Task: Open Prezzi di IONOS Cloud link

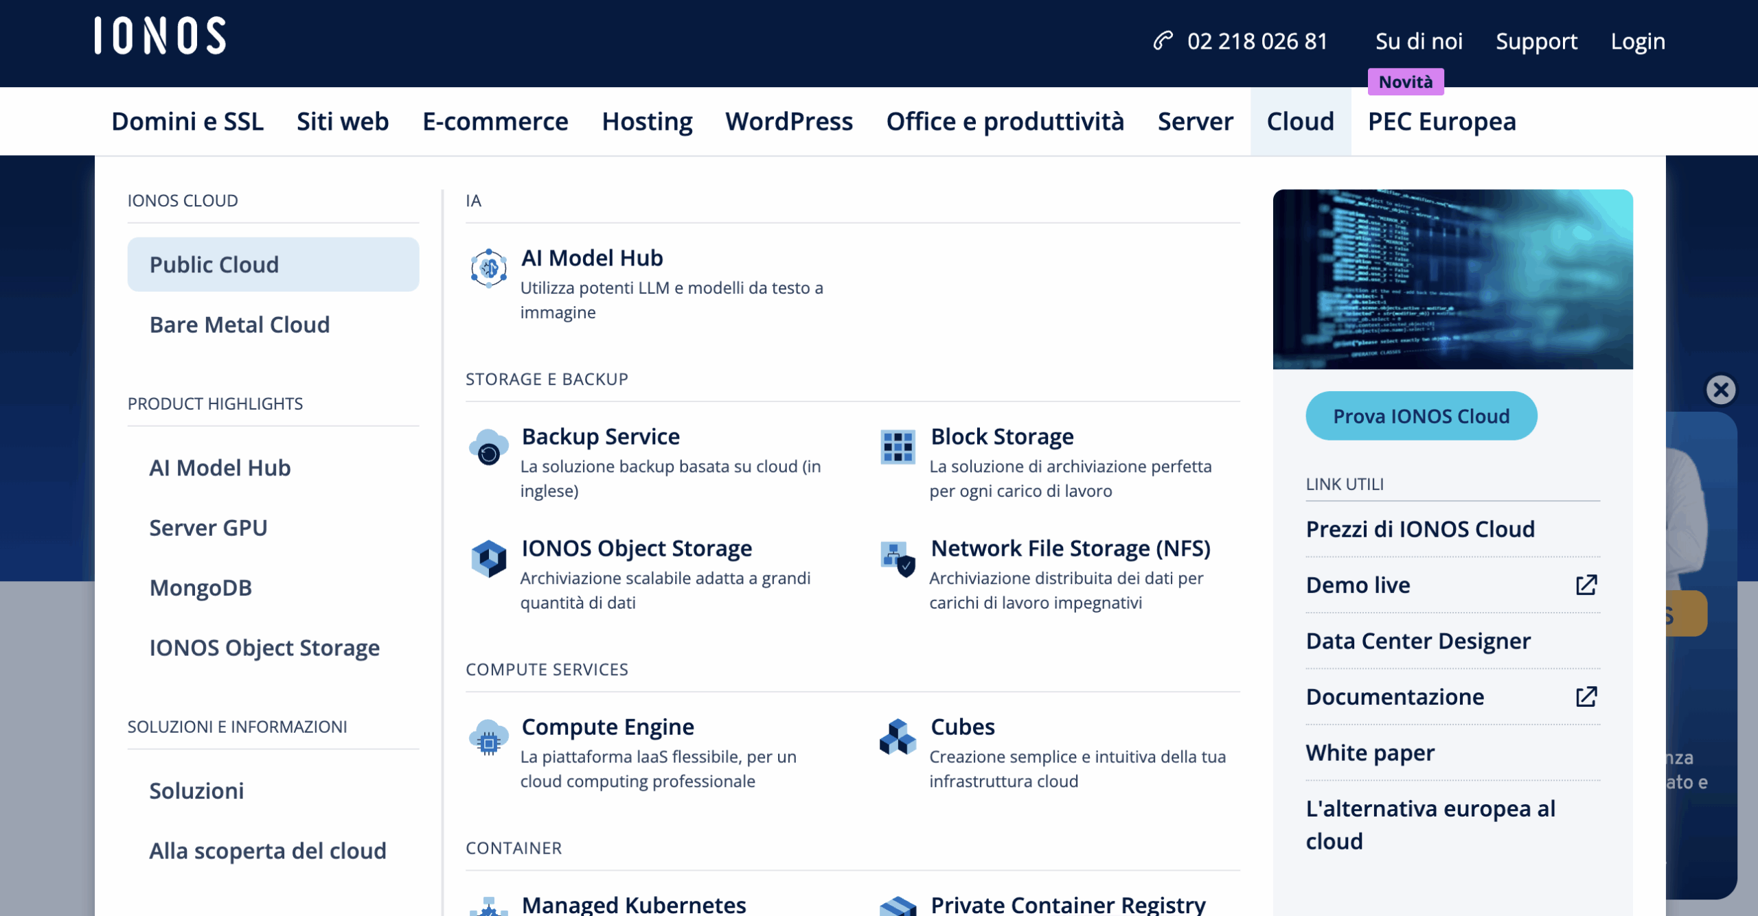Action: 1419,529
